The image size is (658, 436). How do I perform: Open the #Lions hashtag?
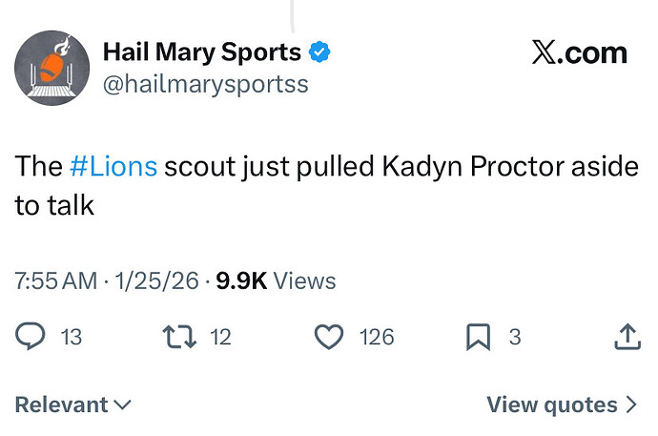pos(113,166)
